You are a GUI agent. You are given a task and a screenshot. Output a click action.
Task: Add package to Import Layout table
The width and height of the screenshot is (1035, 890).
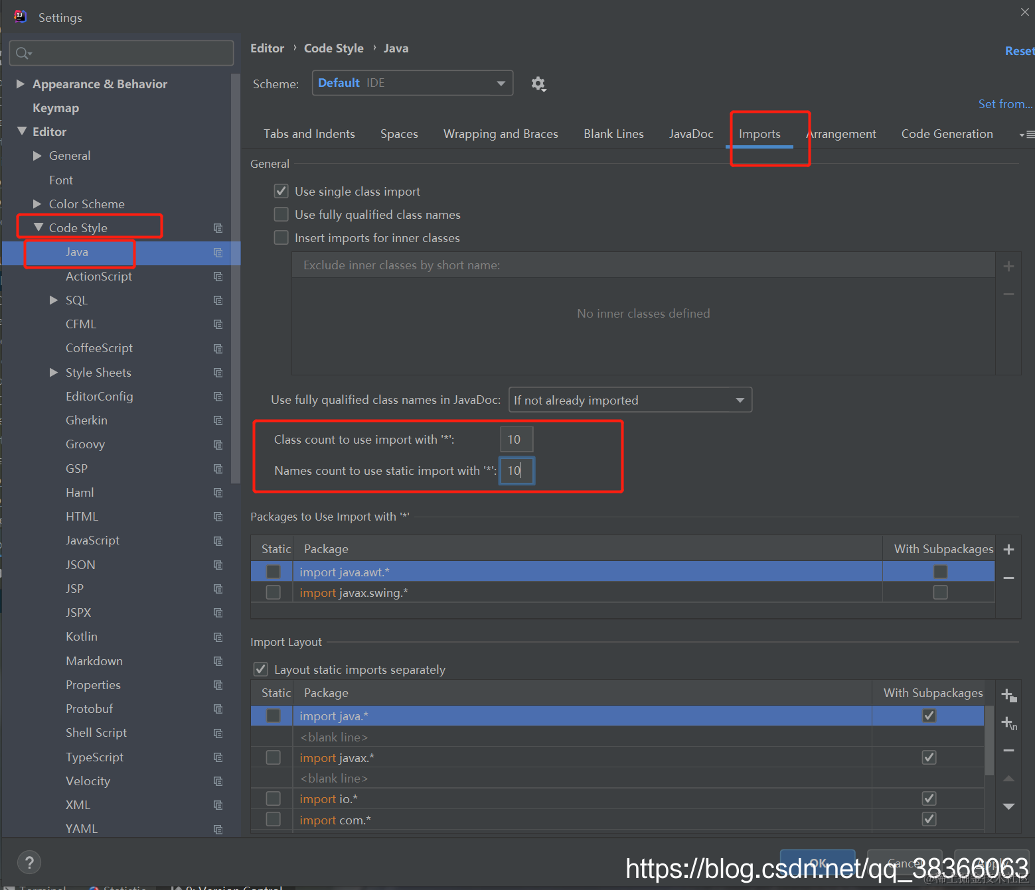tap(1008, 695)
